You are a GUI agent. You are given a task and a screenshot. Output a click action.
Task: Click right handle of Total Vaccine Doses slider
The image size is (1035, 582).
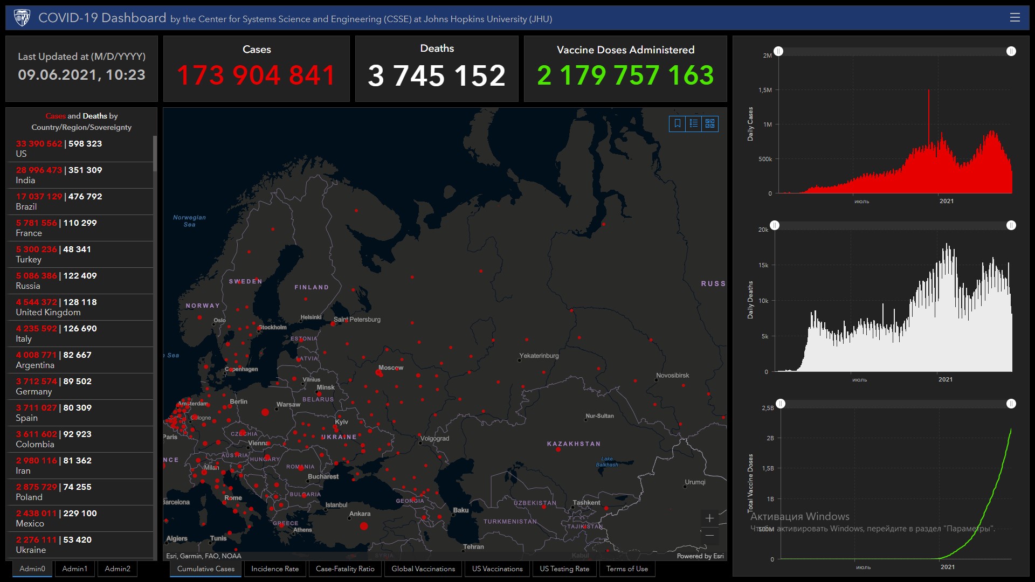coord(1011,404)
